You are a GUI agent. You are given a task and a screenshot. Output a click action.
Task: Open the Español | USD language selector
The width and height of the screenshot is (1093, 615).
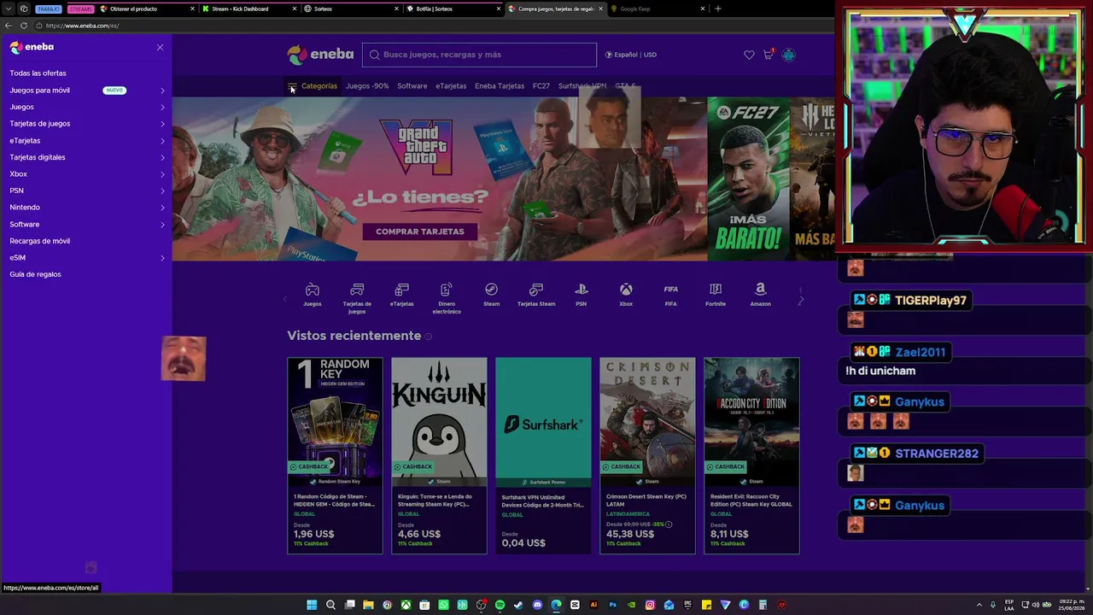point(631,55)
